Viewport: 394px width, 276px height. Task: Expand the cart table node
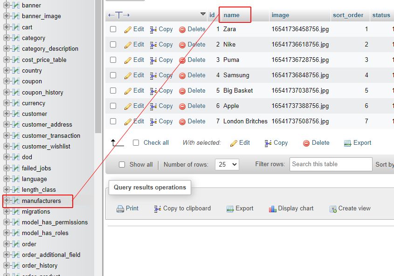(6, 27)
